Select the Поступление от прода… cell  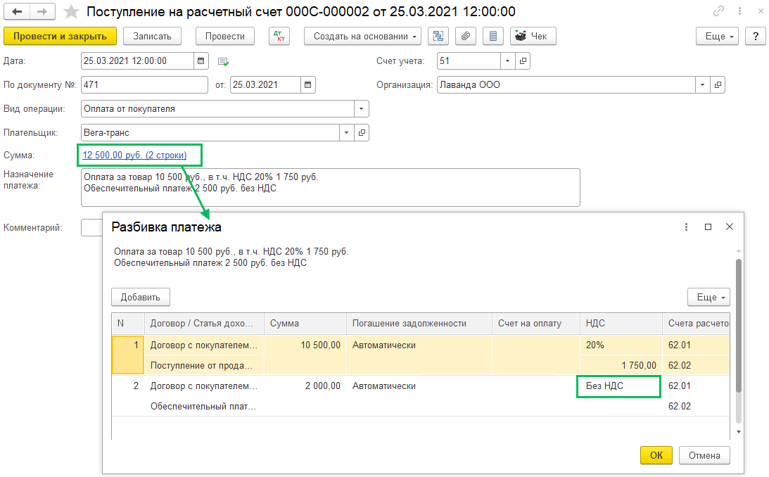pos(204,365)
